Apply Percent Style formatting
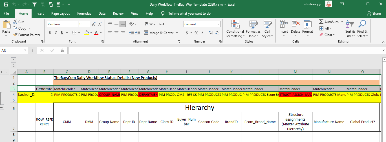The width and height of the screenshot is (386, 142). point(196,33)
